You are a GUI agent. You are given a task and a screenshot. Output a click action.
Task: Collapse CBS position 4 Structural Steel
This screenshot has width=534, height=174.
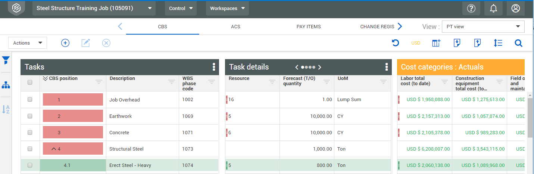tap(54, 149)
